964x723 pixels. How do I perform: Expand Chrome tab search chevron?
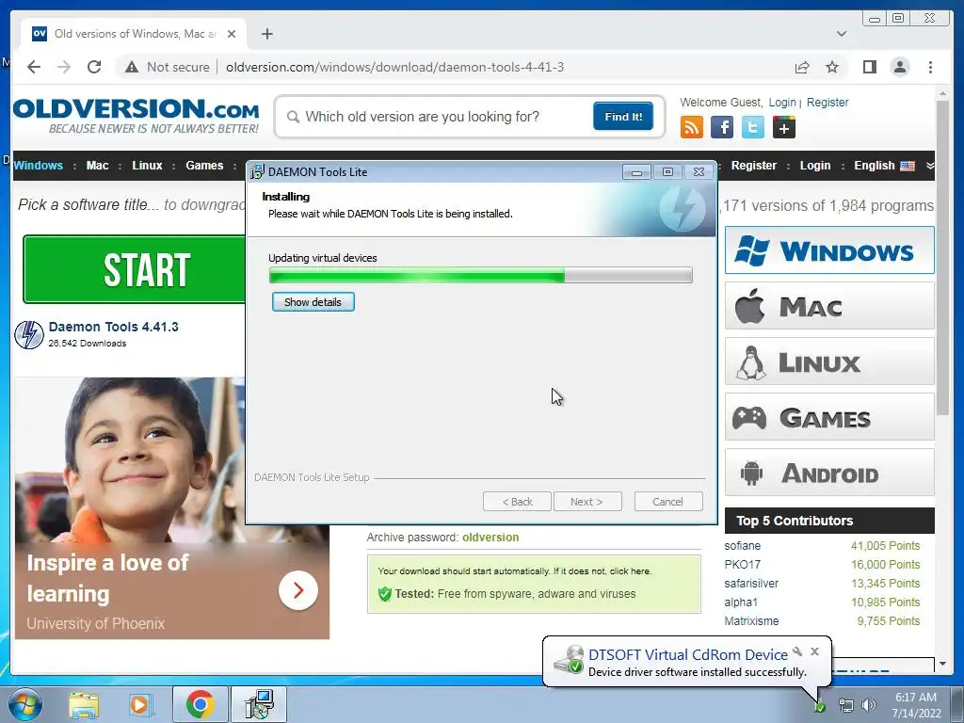coord(842,34)
